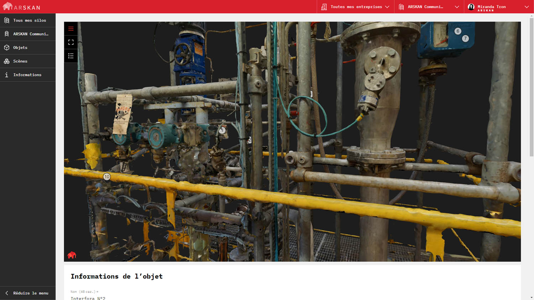The width and height of the screenshot is (534, 300).
Task: Expand the Toutes mes entreprises dropdown
Action: [x=388, y=6]
